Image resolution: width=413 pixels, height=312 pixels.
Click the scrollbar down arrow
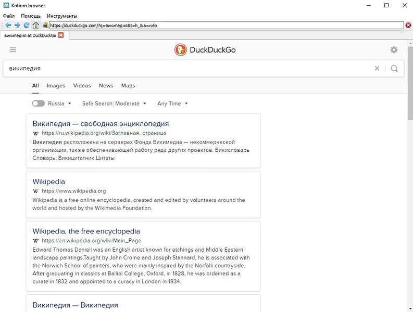[x=410, y=308]
